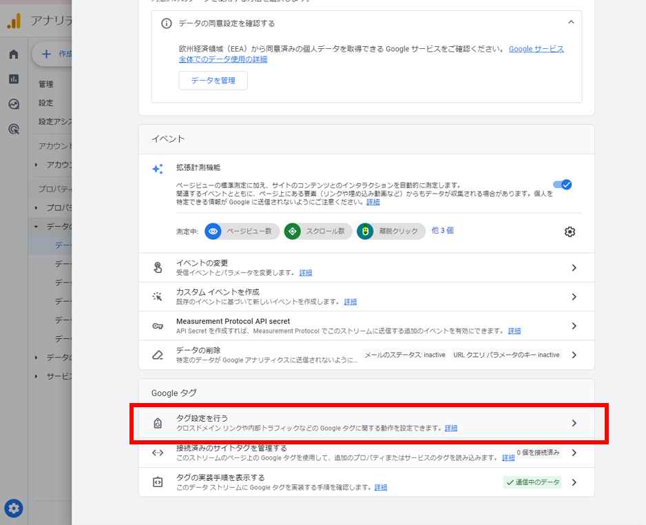Expand the プロパ tree item arrow

coord(37,208)
